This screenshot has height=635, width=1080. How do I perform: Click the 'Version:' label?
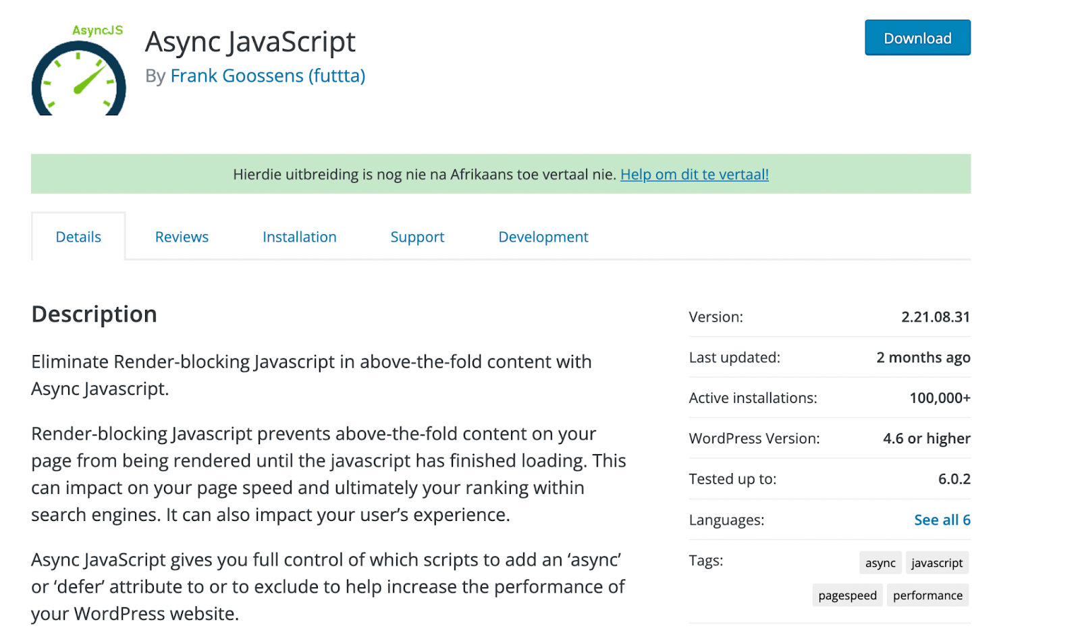click(716, 316)
